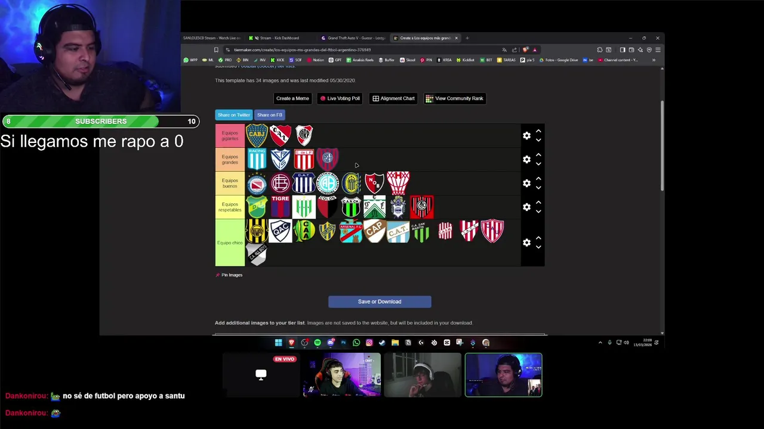Select the San Lorenzo crest in Equipos grandes
764x429 pixels.
pos(328,158)
